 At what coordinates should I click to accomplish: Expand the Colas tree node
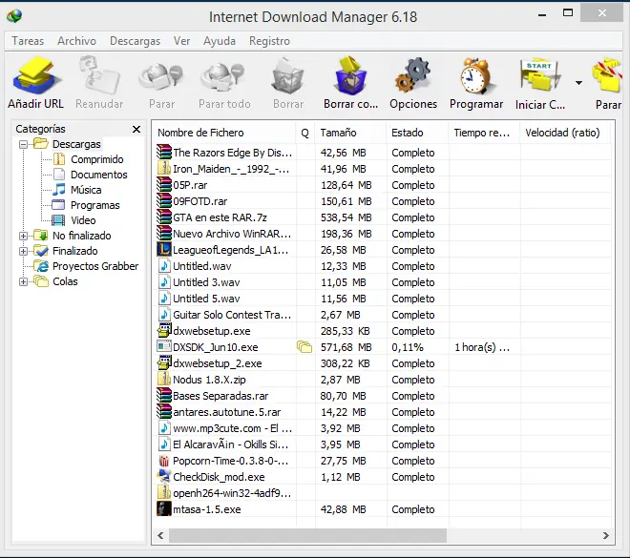(23, 281)
